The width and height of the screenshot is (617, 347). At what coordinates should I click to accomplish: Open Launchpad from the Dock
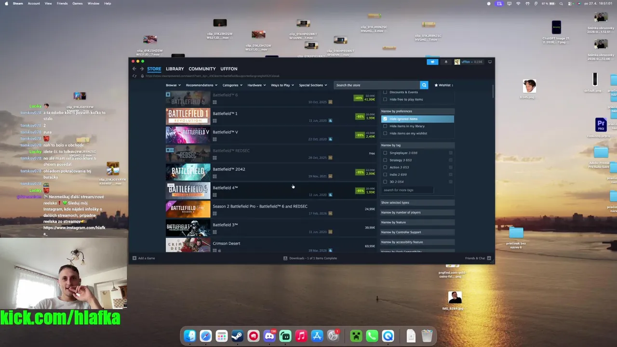click(222, 336)
